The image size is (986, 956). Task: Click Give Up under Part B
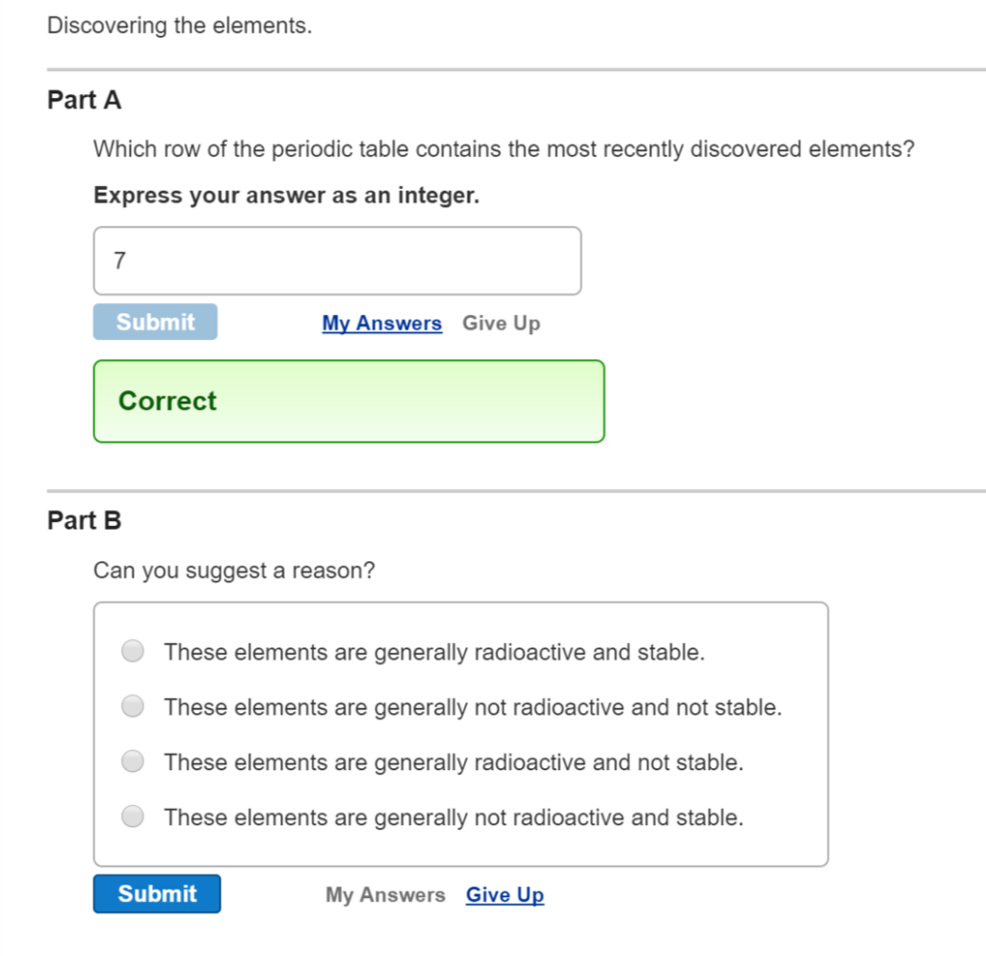click(x=505, y=895)
